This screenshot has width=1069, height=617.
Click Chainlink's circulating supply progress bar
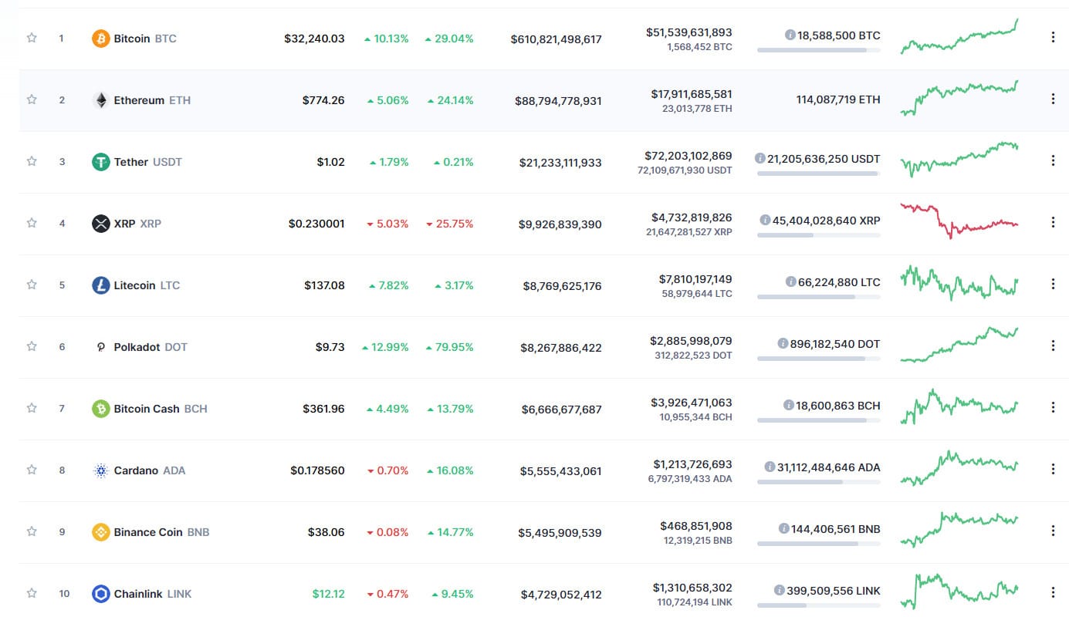tap(818, 605)
